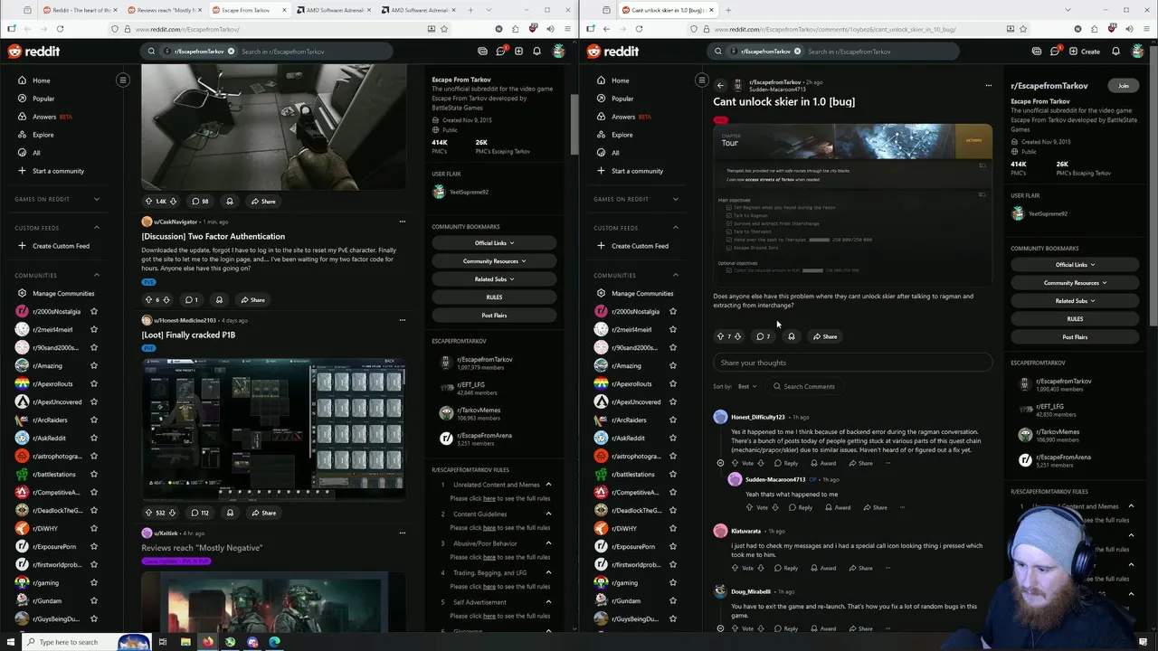This screenshot has height=651, width=1158.
Task: Open Post Flairs in right window sidebar
Action: [1075, 337]
